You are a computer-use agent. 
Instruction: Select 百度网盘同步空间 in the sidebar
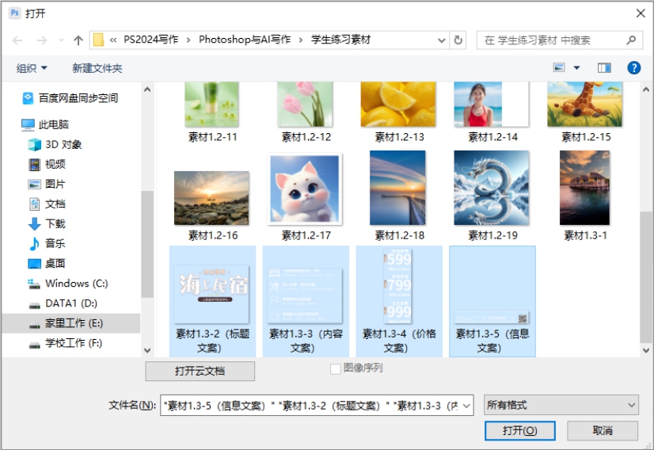[70, 98]
